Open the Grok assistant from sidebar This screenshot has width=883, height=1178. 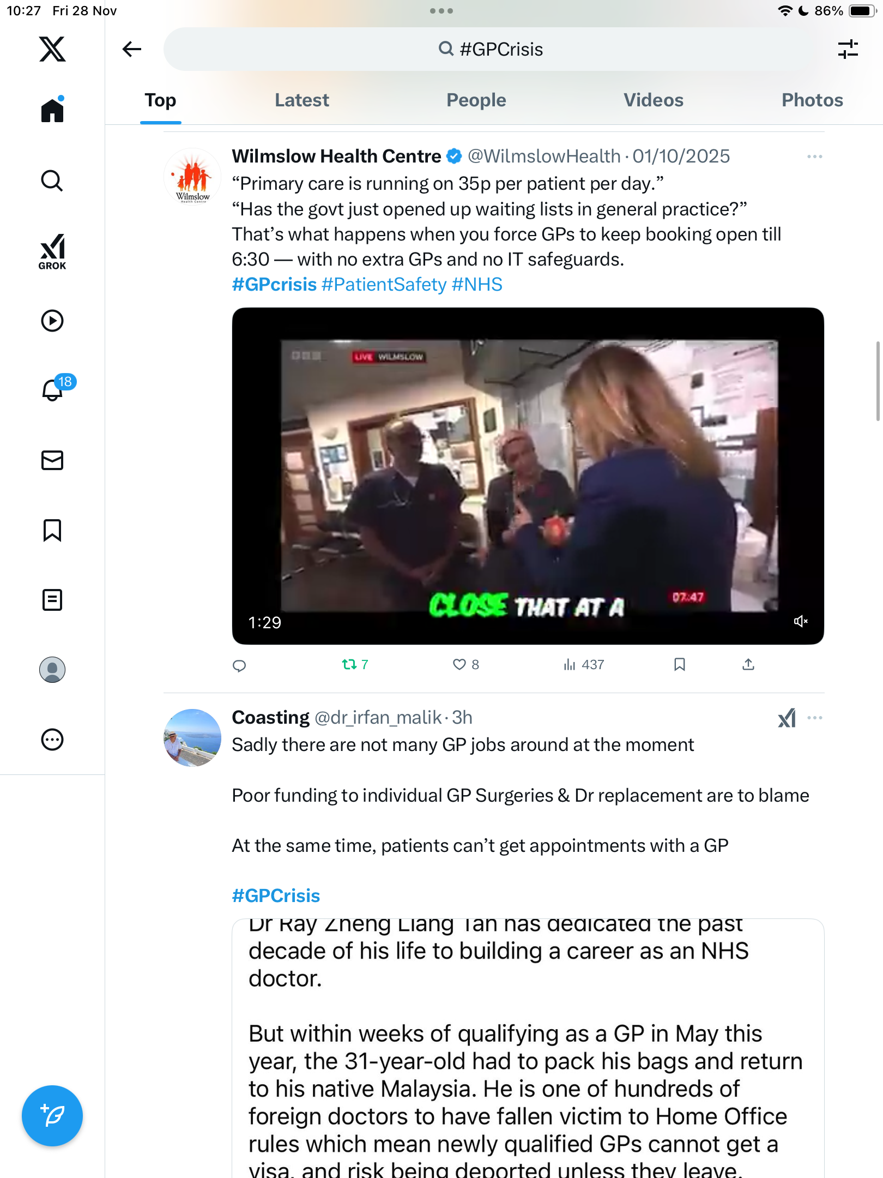tap(52, 251)
